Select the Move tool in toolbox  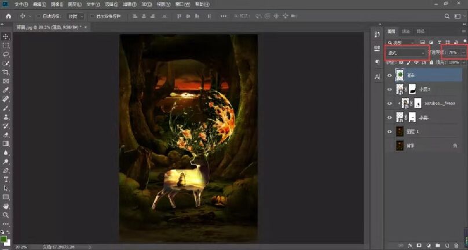pyautogui.click(x=6, y=36)
